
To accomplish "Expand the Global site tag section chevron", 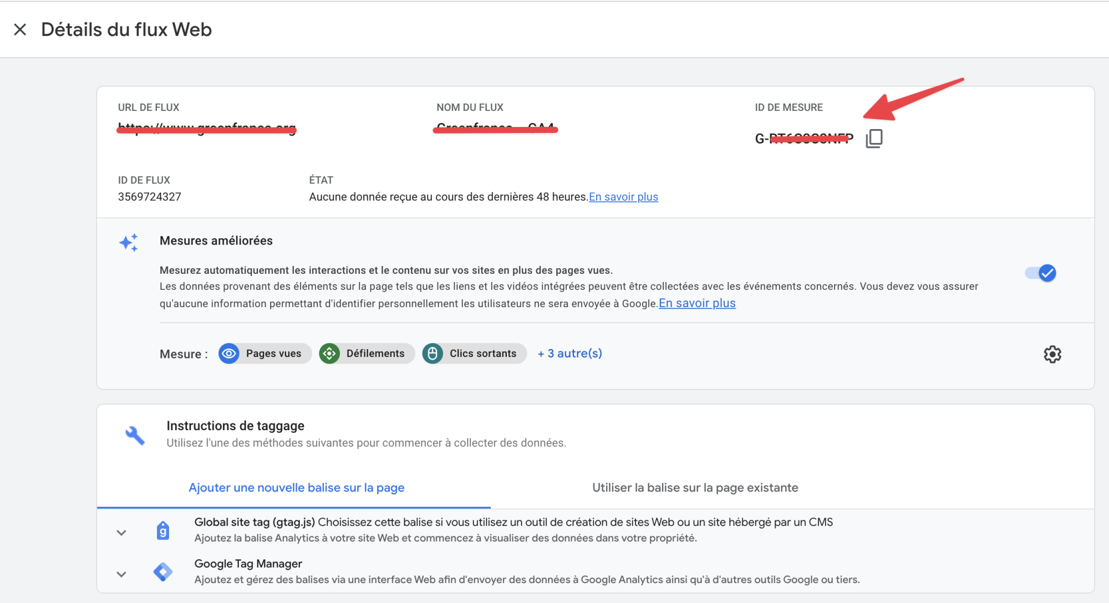I will click(121, 533).
